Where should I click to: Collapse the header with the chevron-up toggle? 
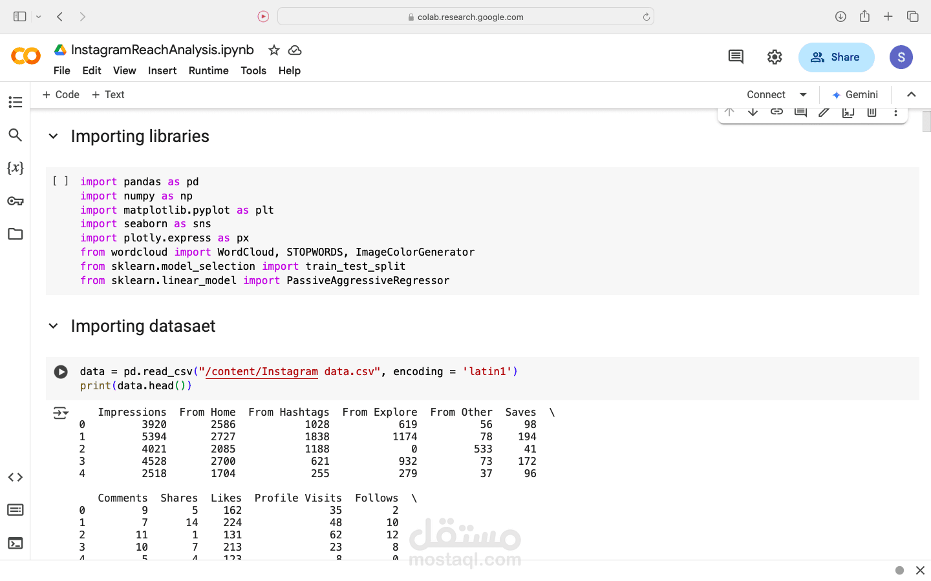point(912,94)
